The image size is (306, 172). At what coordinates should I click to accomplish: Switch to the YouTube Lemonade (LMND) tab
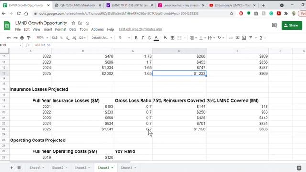[x=232, y=5]
